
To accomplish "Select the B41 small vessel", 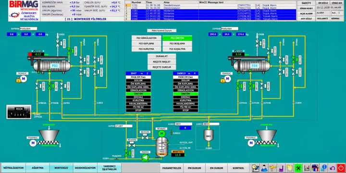I will click(209, 136).
